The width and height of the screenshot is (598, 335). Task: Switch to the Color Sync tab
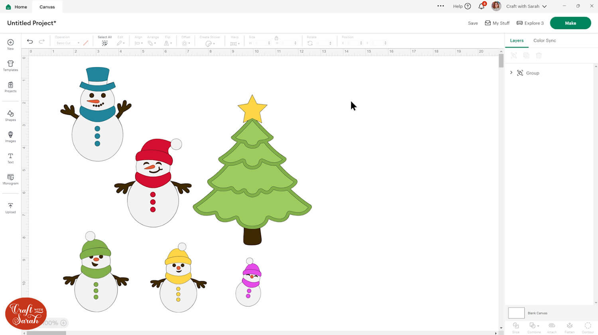click(544, 41)
